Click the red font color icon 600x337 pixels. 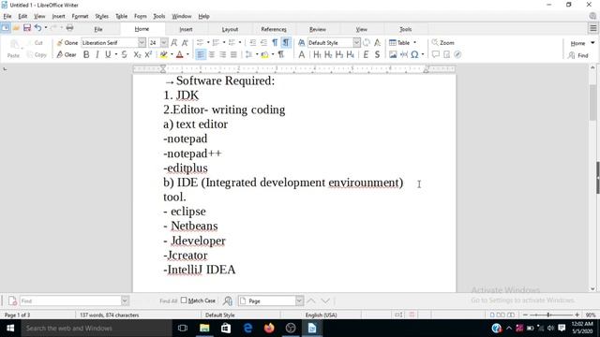tap(179, 54)
